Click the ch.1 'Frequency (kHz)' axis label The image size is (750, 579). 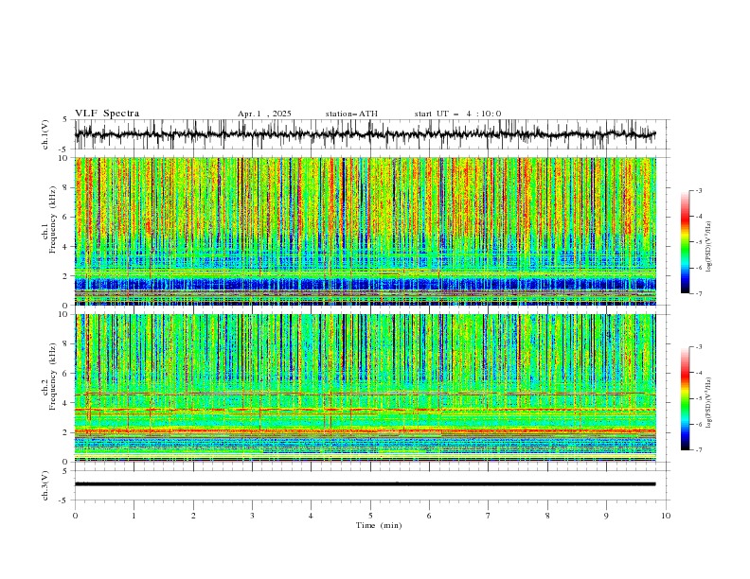click(x=53, y=219)
